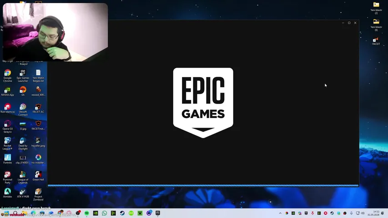Click green two-eyed app icon in taskbar
The width and height of the screenshot is (388, 218).
pyautogui.click(x=131, y=213)
